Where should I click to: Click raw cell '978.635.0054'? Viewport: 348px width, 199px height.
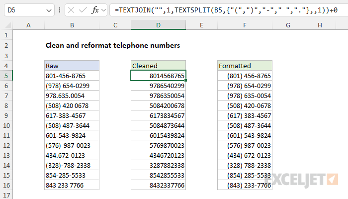[72, 96]
